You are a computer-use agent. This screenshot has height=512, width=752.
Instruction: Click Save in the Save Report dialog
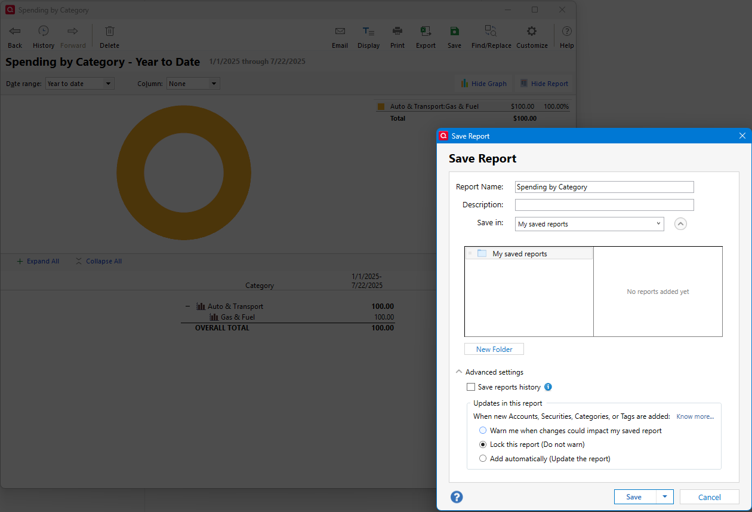634,497
